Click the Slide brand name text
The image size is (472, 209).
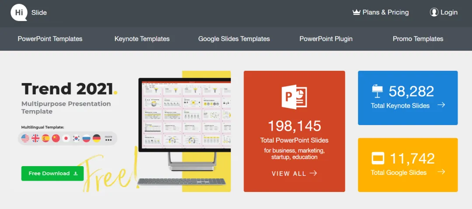coord(39,13)
